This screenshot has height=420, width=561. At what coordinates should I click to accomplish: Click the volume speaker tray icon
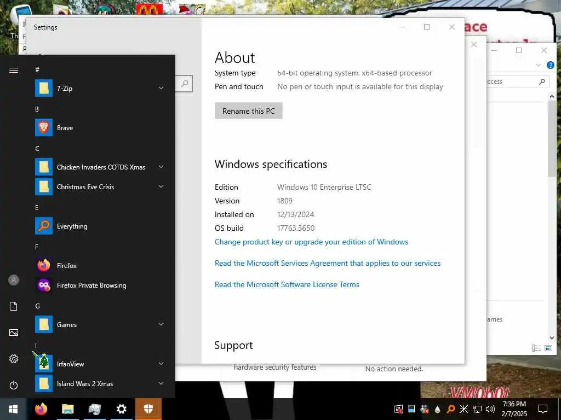point(490,409)
